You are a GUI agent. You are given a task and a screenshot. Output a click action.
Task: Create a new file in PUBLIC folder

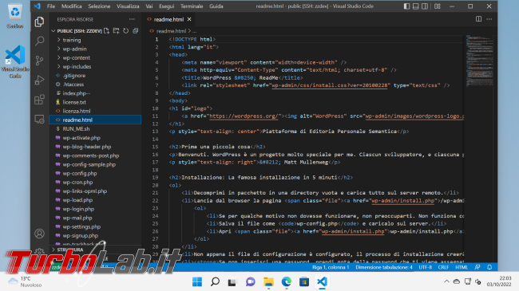(x=106, y=31)
